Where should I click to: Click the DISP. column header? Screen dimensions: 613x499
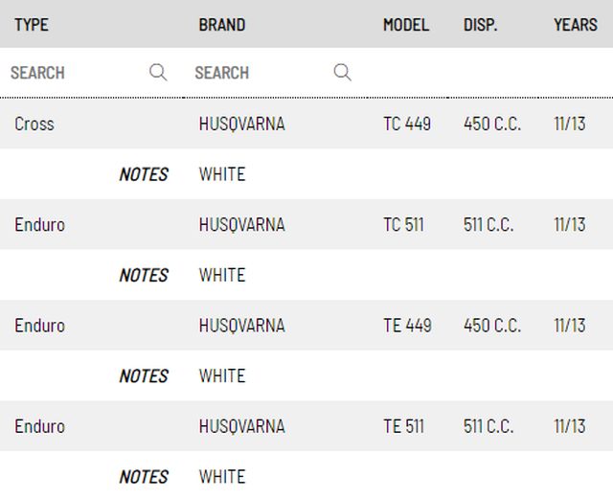tap(481, 24)
